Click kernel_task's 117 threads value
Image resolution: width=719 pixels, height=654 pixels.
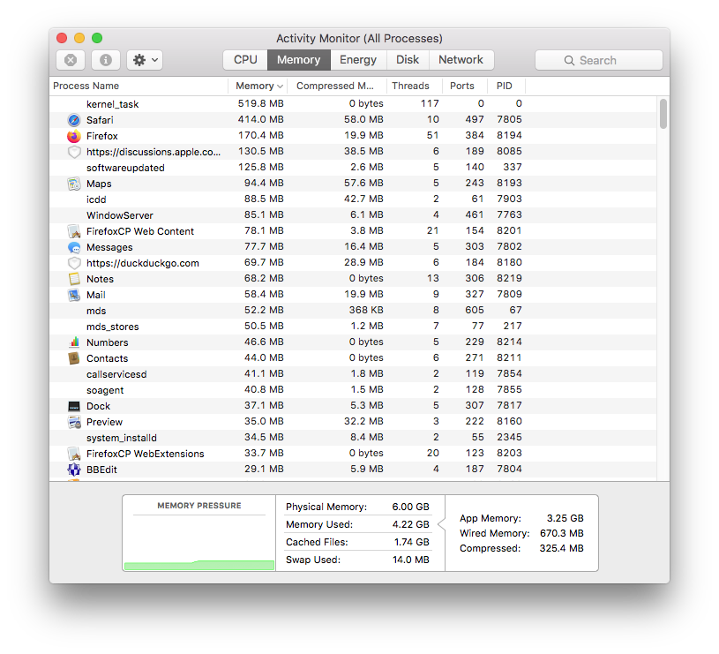(430, 103)
